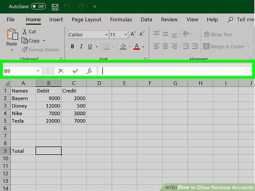Expand the Paste options arrow
The image size is (255, 191).
[x=12, y=50]
